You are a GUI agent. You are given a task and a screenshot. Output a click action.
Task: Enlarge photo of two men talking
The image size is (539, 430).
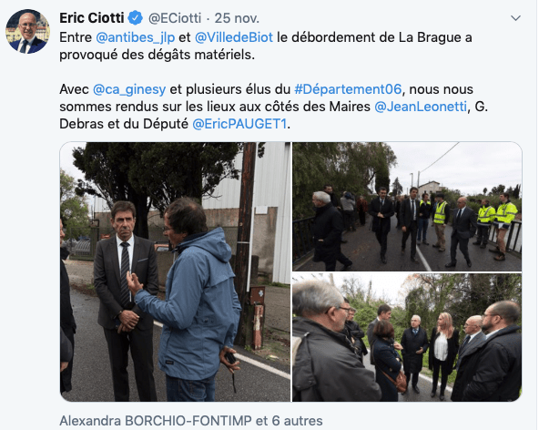(175, 271)
